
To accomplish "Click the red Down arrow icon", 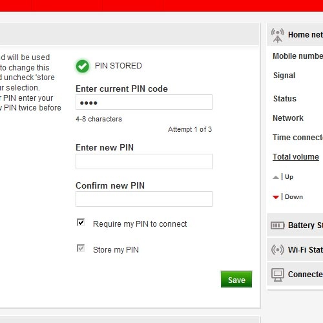I will (x=276, y=197).
